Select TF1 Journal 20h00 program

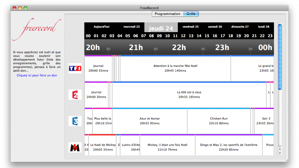coord(98,68)
